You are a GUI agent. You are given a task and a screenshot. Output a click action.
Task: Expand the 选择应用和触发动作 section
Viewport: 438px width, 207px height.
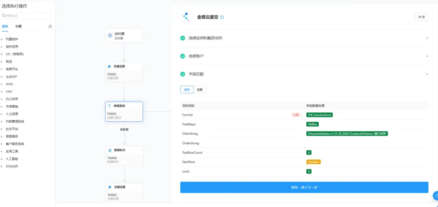click(427, 38)
